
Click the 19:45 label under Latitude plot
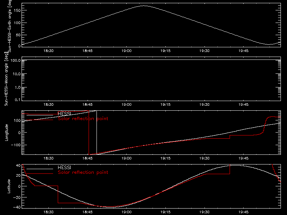244,212
